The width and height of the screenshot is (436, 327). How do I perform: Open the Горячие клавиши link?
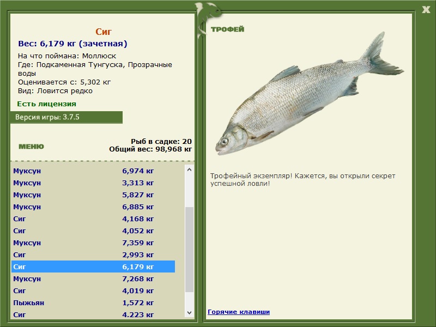pos(239,312)
